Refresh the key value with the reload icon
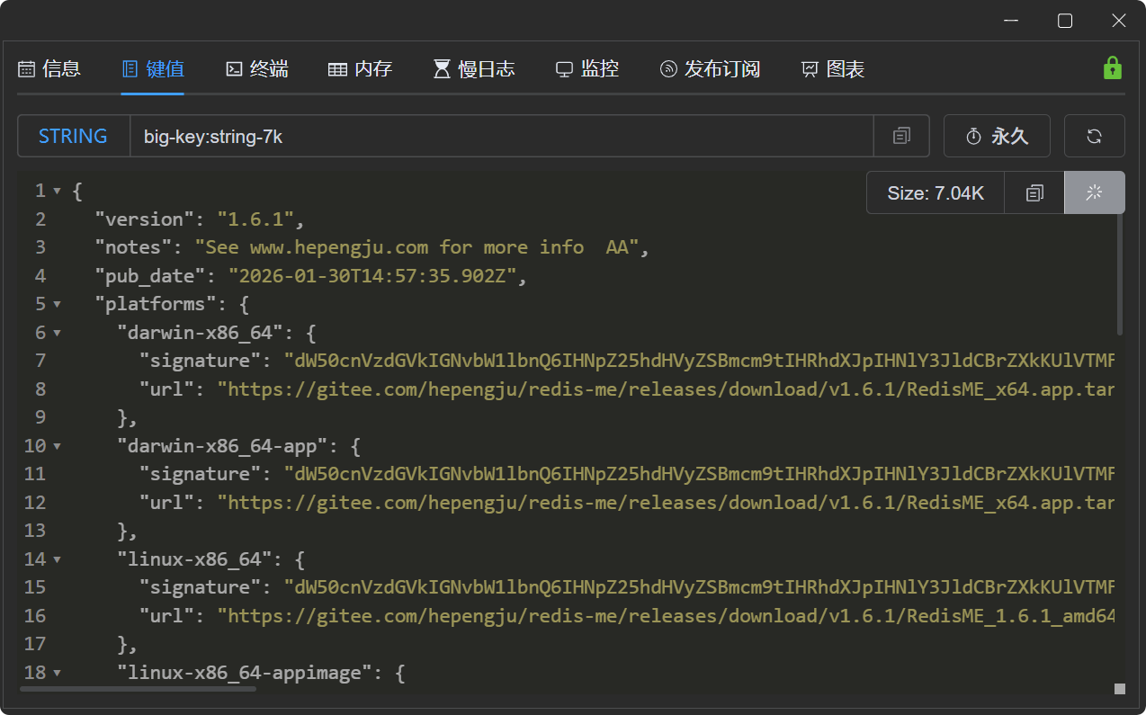This screenshot has height=715, width=1146. click(x=1094, y=136)
